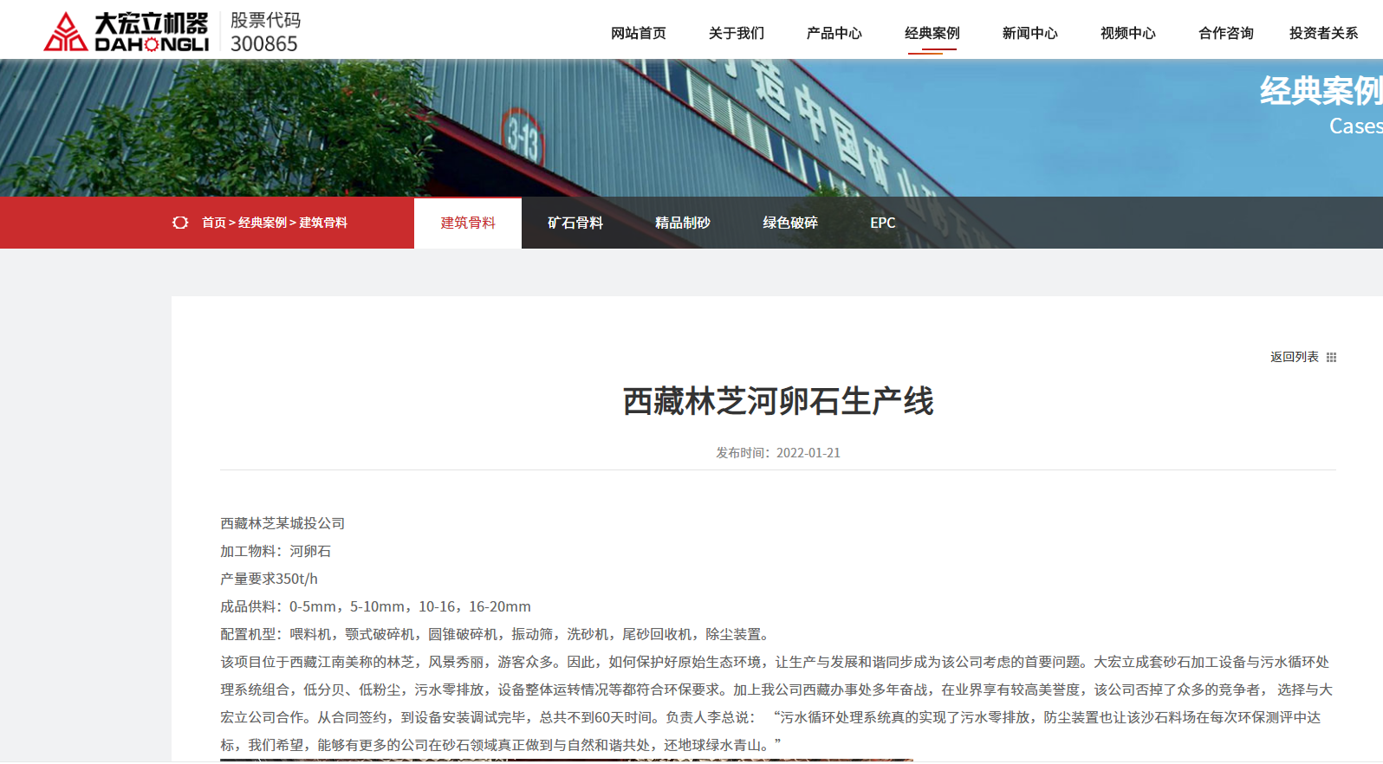This screenshot has height=764, width=1383.
Task: Click the stock code 300865 text
Action: 264,43
